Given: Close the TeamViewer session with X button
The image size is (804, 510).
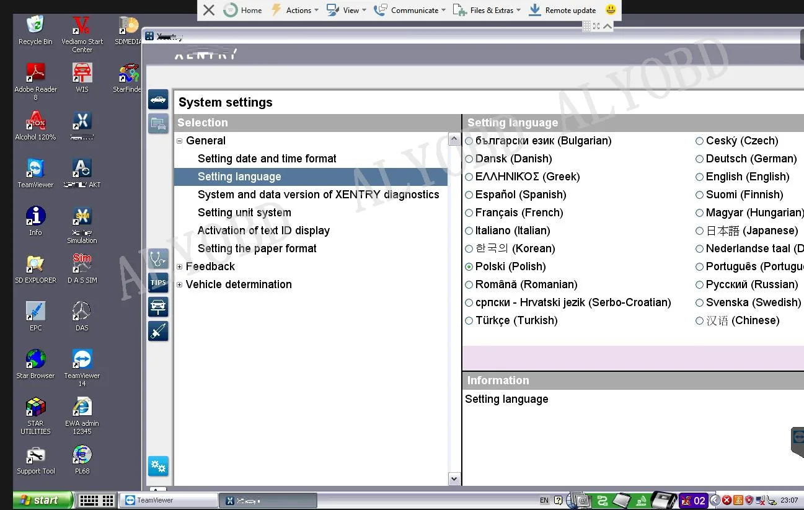Looking at the screenshot, I should [209, 10].
